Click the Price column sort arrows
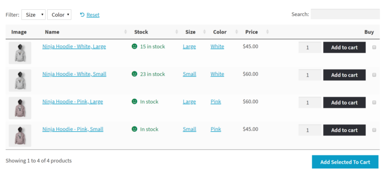Viewport: 387px width, 178px height. tap(268, 32)
